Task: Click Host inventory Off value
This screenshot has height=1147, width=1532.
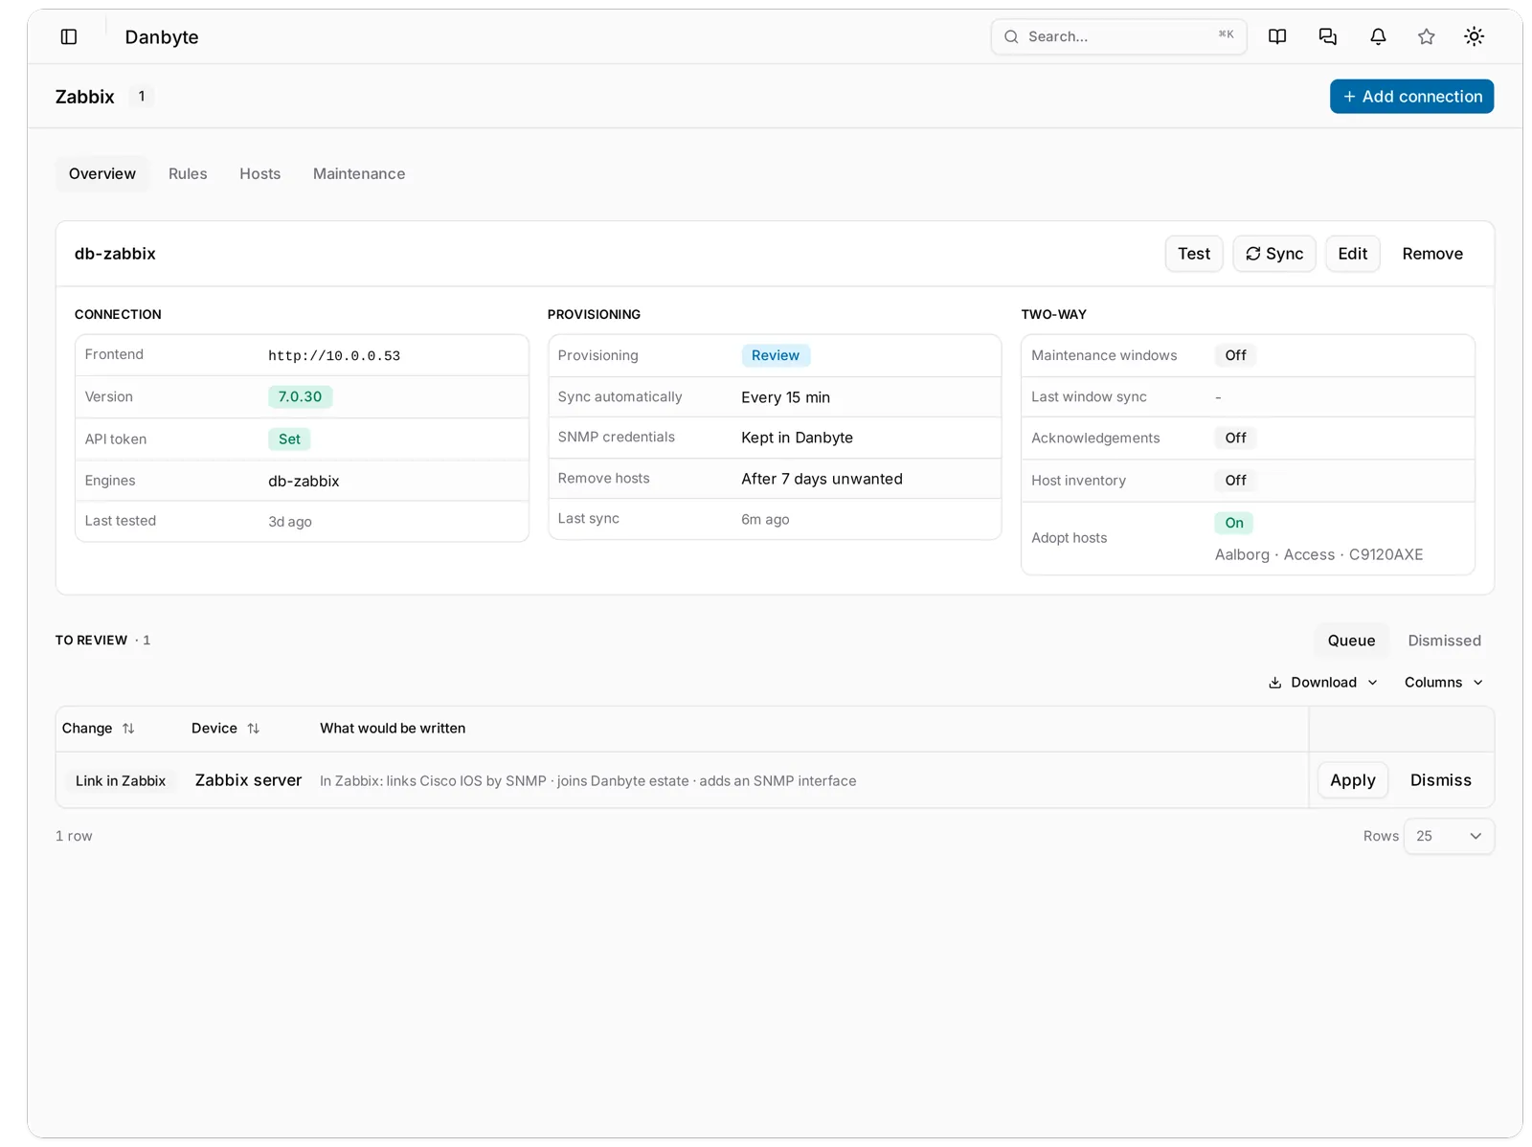Action: click(1236, 481)
